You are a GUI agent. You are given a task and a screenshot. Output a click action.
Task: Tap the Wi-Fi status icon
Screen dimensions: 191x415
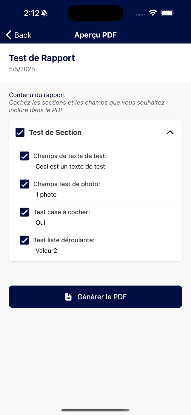(x=153, y=13)
